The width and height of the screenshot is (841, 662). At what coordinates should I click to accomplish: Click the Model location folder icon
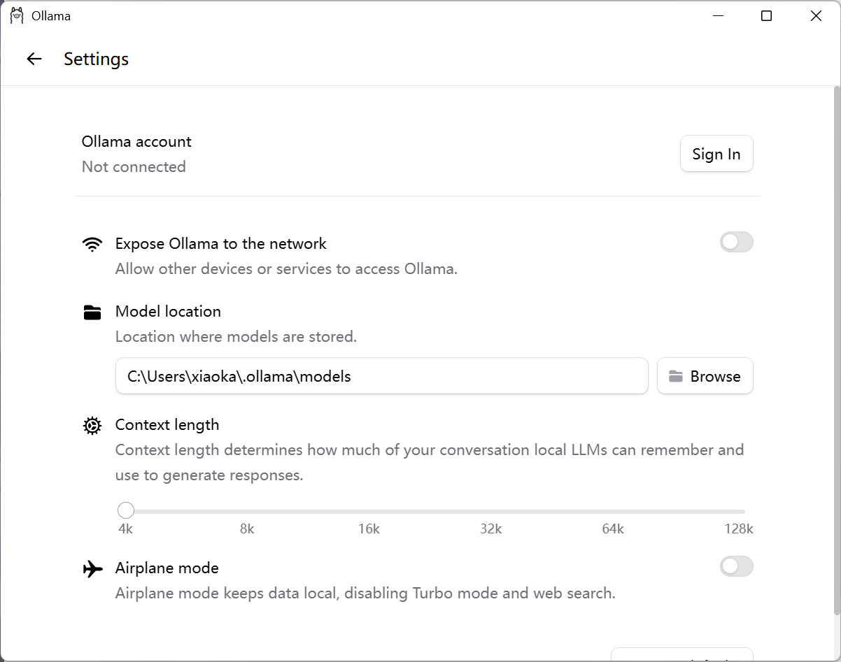[92, 312]
